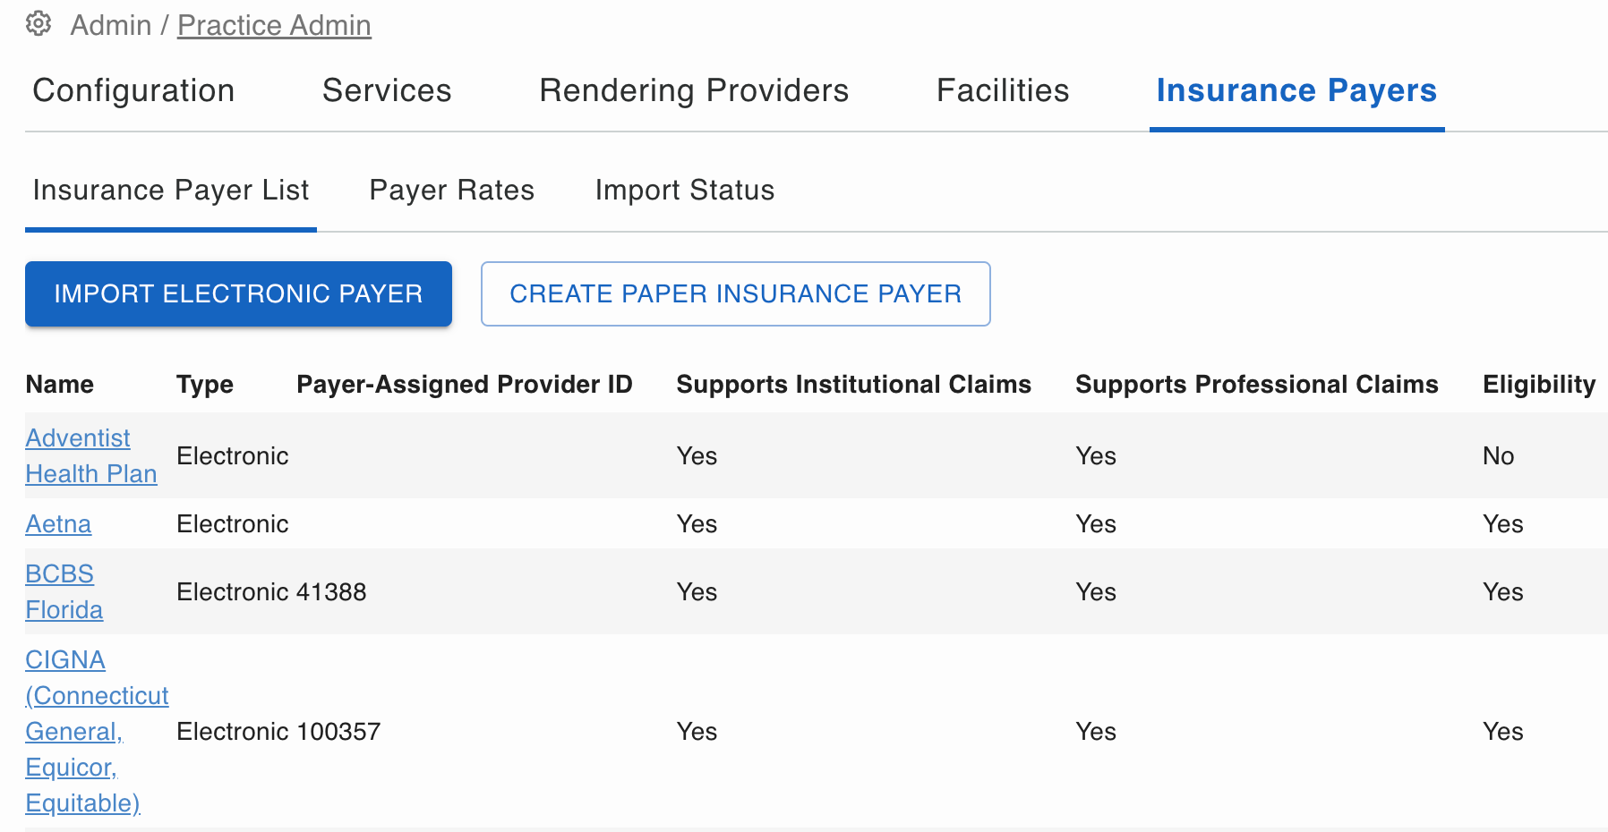Select the Insurance Payer List sub-tab
Image resolution: width=1608 pixels, height=832 pixels.
171,190
